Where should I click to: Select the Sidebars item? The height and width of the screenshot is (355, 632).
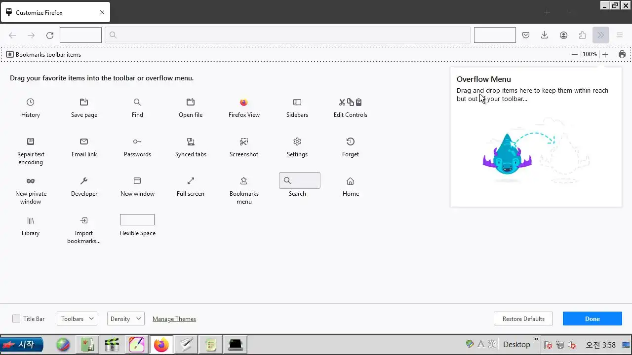(x=297, y=107)
